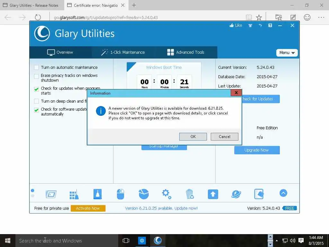Viewport: 329px width, 247px height.
Task: Click the Activate Now button
Action: (88, 208)
